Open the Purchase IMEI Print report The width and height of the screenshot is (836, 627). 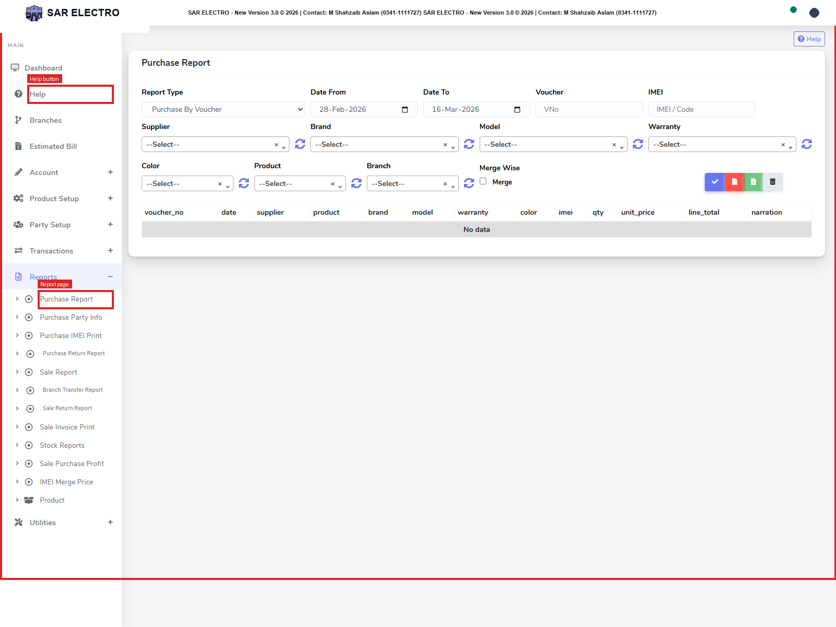click(71, 335)
